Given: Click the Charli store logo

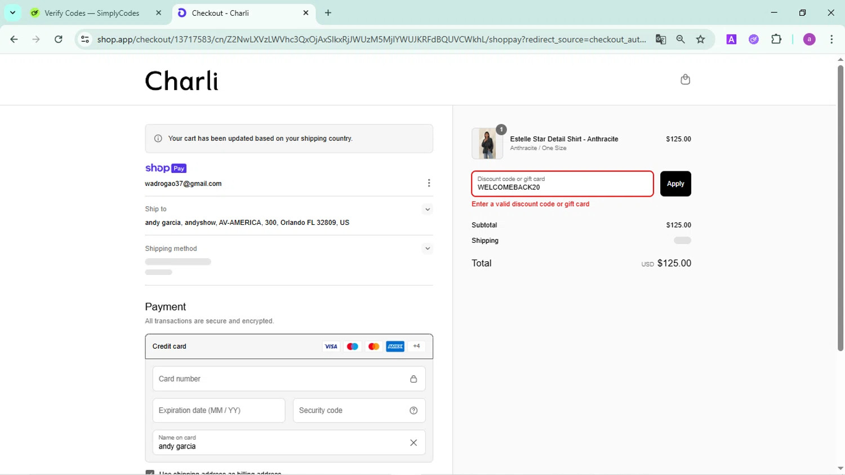Looking at the screenshot, I should coord(181,81).
